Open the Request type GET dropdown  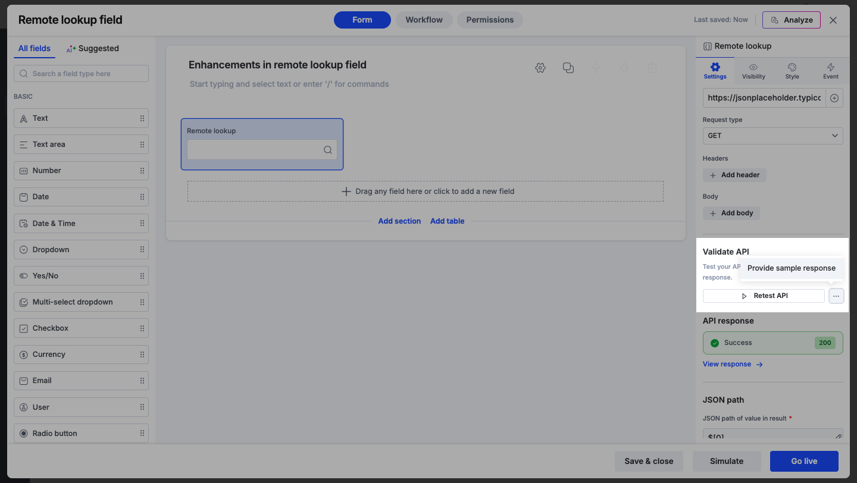772,136
